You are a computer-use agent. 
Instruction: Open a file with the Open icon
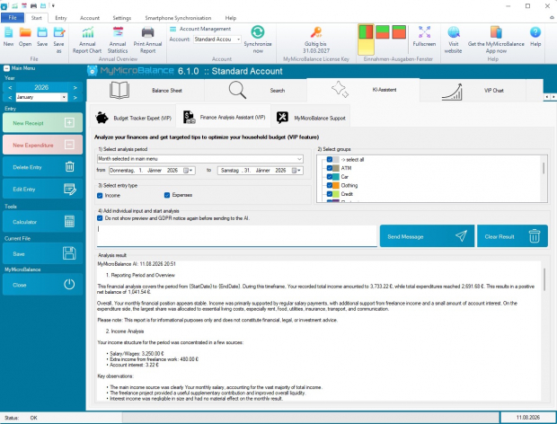coord(25,32)
